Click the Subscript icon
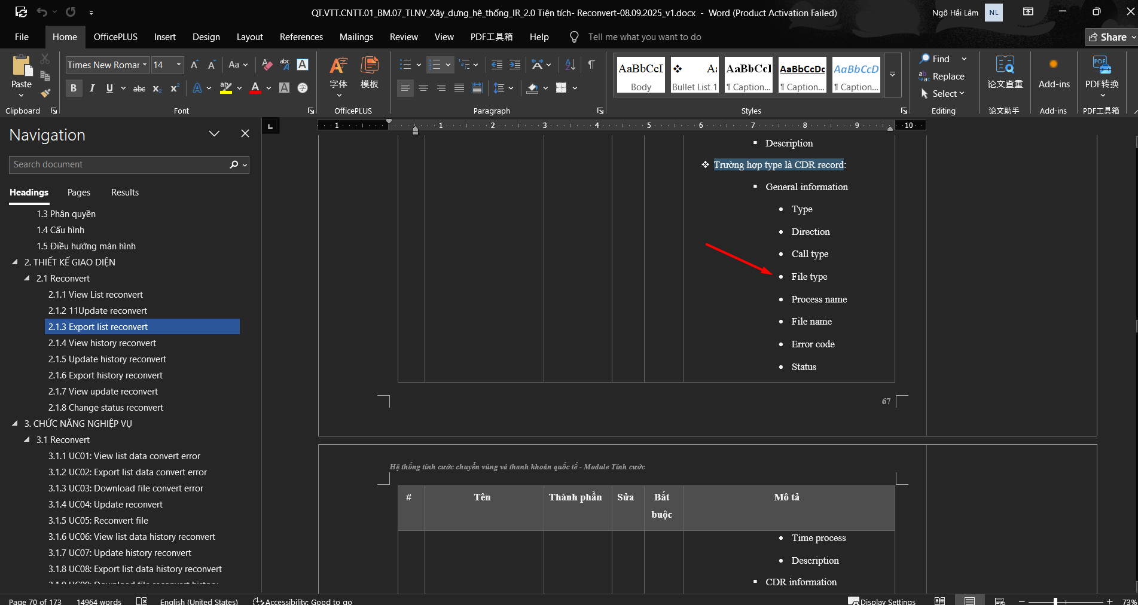The image size is (1138, 605). [157, 88]
